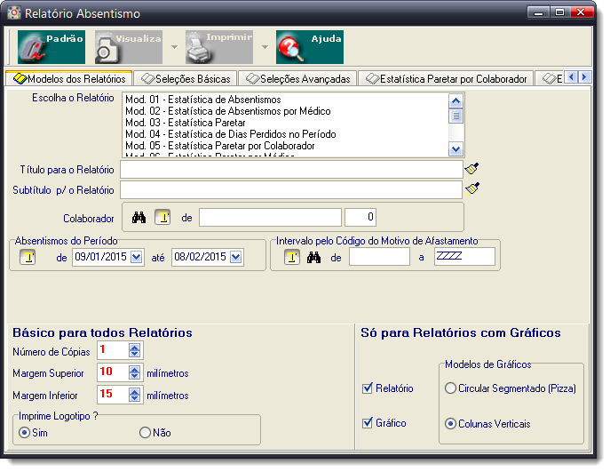Click the start date 09/01/2015 field
This screenshot has height=472, width=610.
(101, 257)
